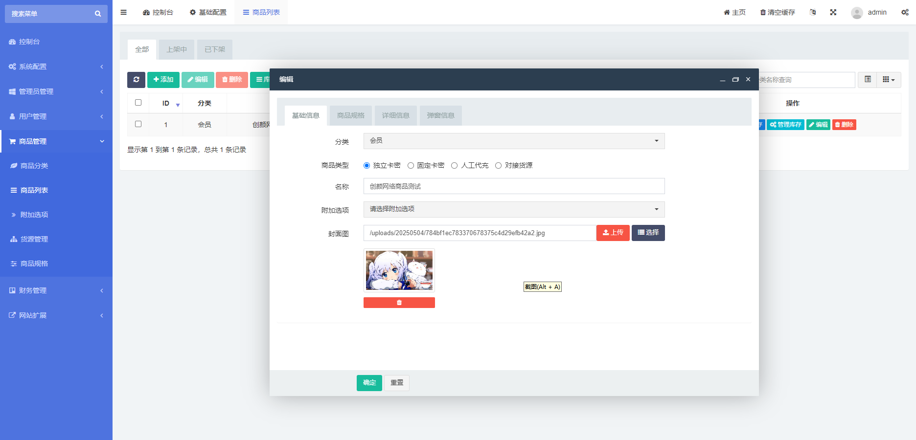Collapse the sidebar via hamburger icon
916x440 pixels.
(x=123, y=12)
